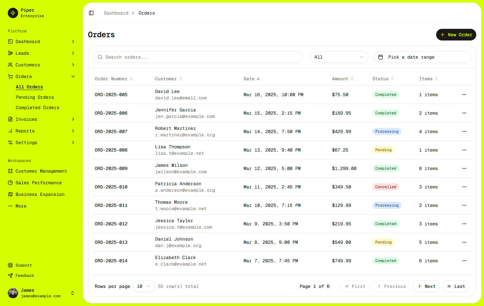
Task: Open actions menu for order ORD-2025-012
Action: tap(464, 224)
